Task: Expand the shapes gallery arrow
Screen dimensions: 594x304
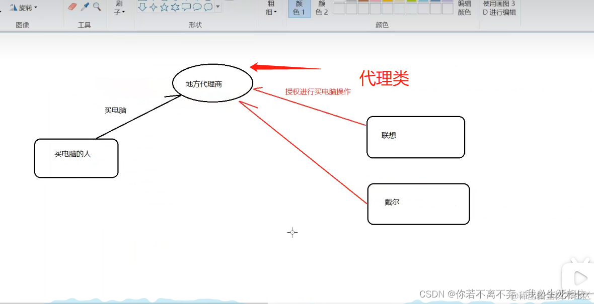Action: (217, 7)
